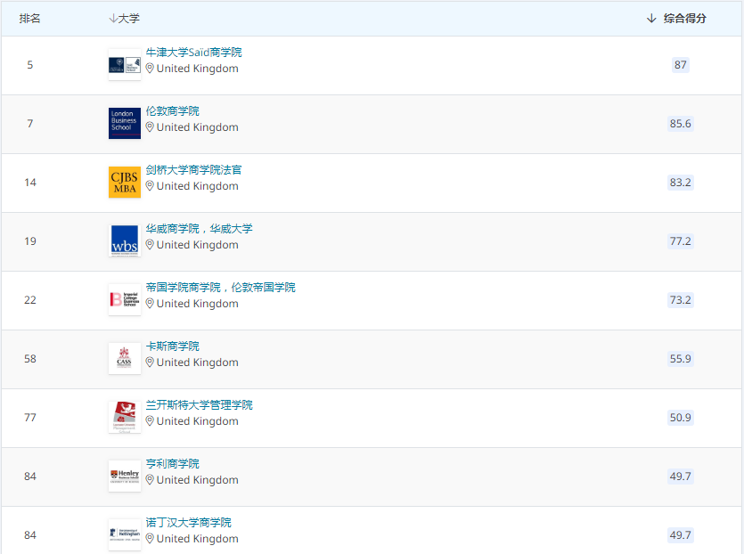This screenshot has height=554, width=744.
Task: Open 诺丁汉大学商学院 link
Action: point(188,523)
